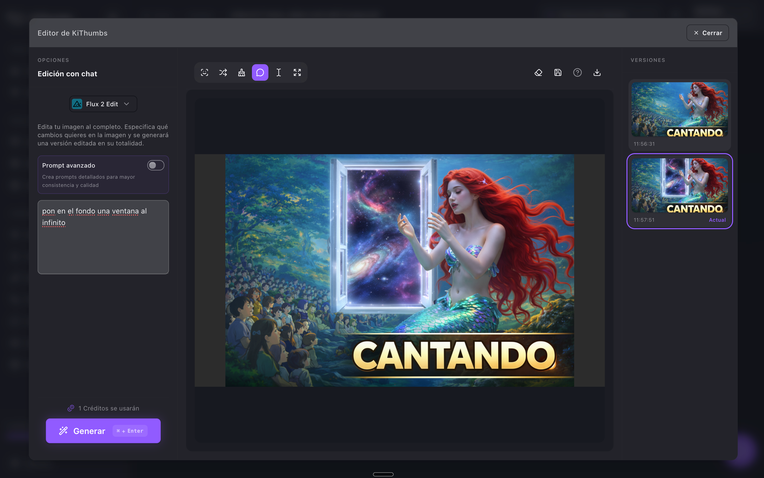
Task: Click the shuffle variations tool icon
Action: pos(223,73)
